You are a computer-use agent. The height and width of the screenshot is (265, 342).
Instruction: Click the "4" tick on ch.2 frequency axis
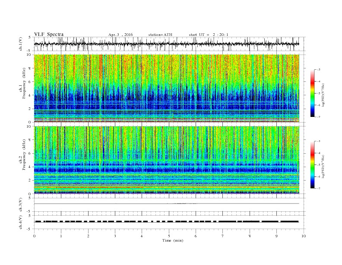(x=30, y=167)
